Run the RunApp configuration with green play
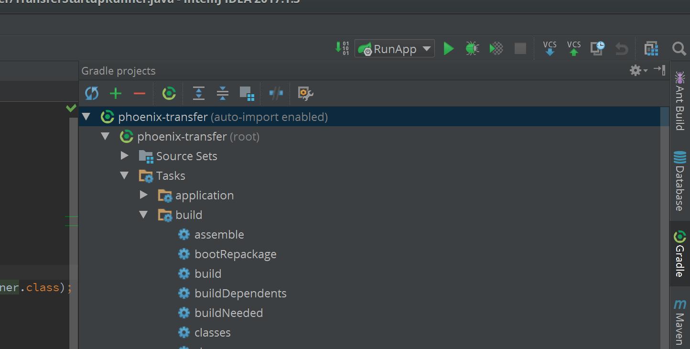The height and width of the screenshot is (349, 690). 448,48
